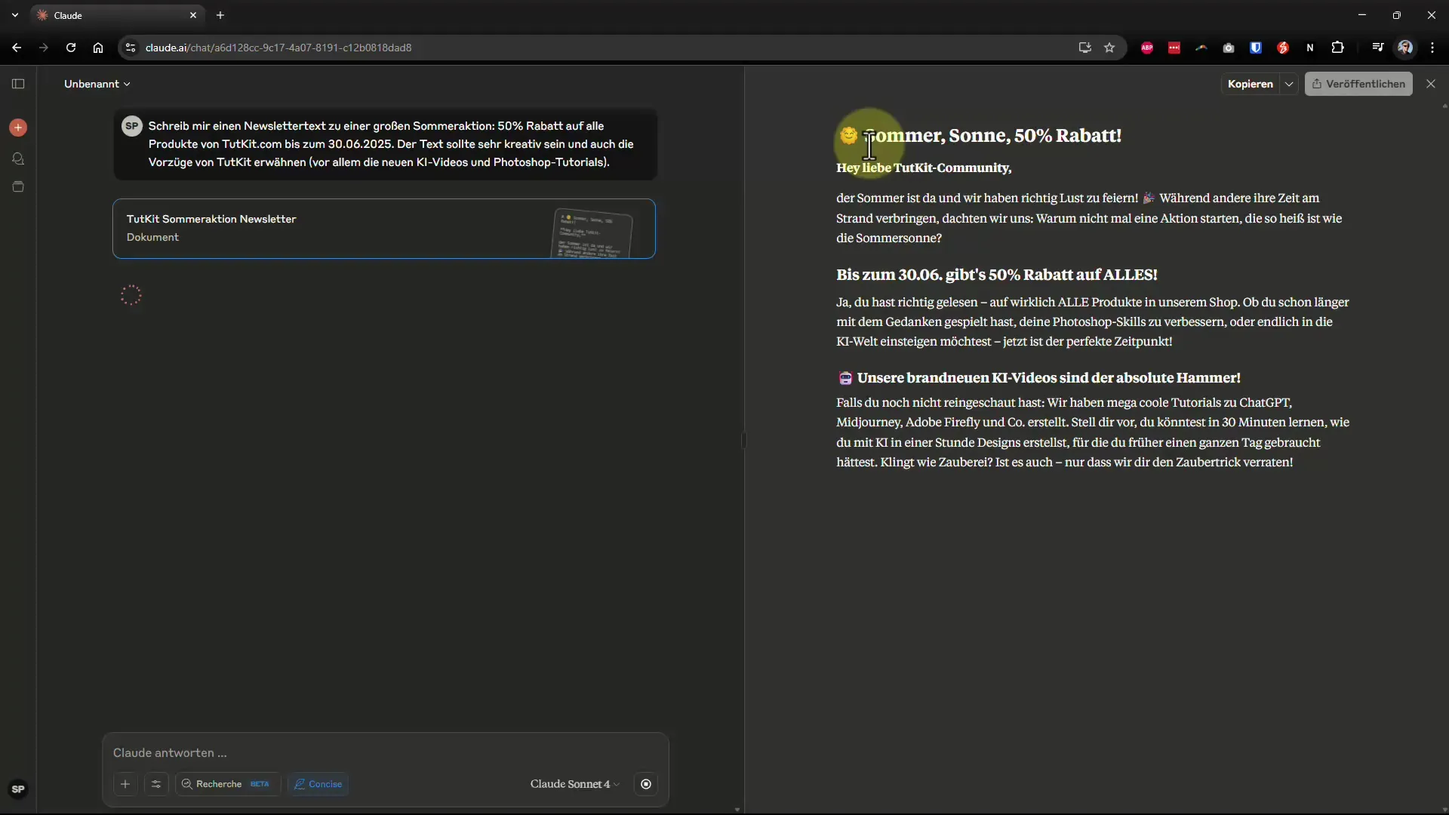Open the extensions puzzle menu
Viewport: 1449px width, 815px height.
[1338, 48]
